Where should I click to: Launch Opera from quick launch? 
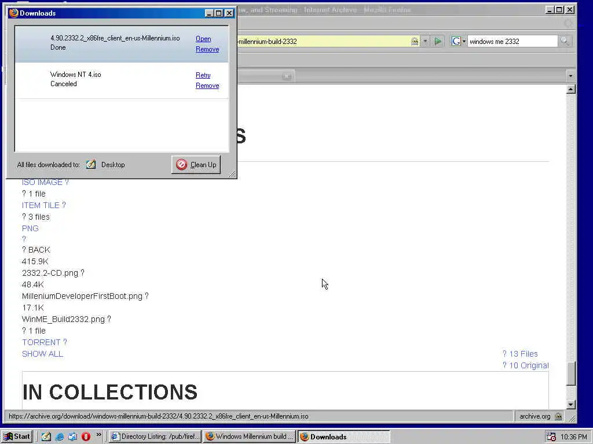(86, 436)
